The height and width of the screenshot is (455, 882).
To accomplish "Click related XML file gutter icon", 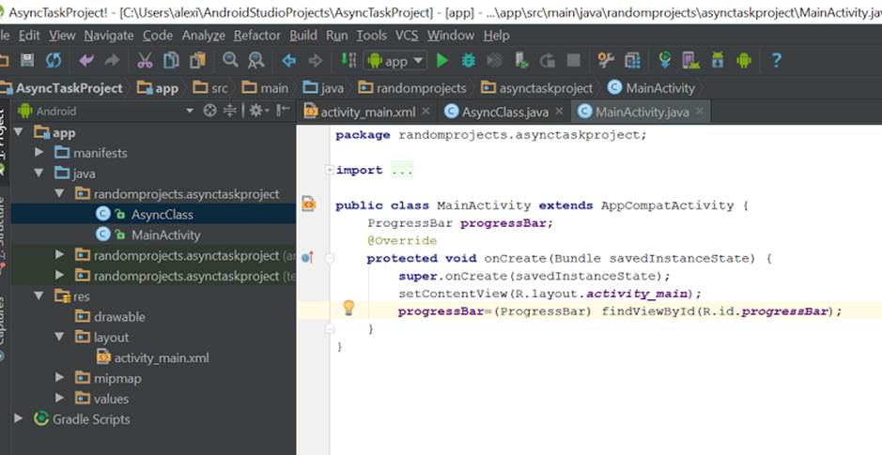I will point(308,203).
